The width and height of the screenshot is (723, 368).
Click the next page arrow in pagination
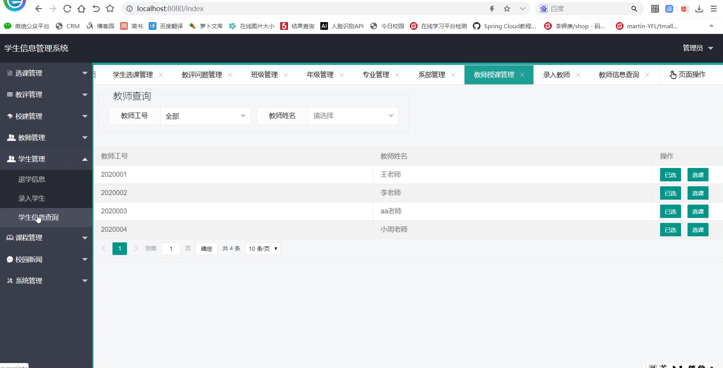pyautogui.click(x=136, y=249)
